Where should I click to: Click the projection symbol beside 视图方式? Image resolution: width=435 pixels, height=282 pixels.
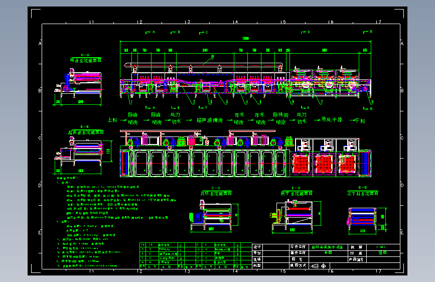pyautogui.click(x=319, y=266)
